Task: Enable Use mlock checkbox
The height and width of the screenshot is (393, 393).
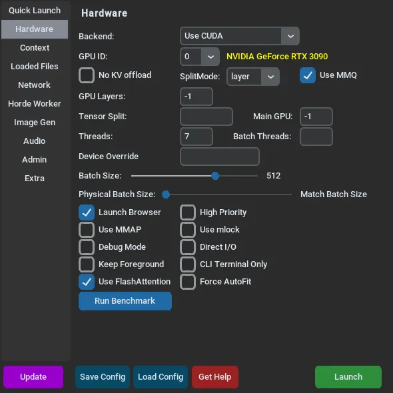Action: click(x=188, y=230)
